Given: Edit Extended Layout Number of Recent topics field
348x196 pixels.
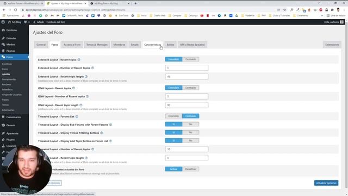Looking at the screenshot, I should point(187,68).
